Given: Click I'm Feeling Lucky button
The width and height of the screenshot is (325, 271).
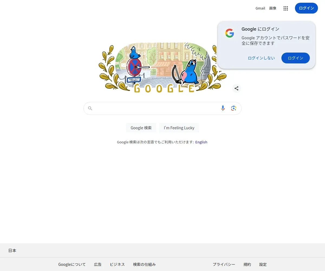Looking at the screenshot, I should (179, 128).
